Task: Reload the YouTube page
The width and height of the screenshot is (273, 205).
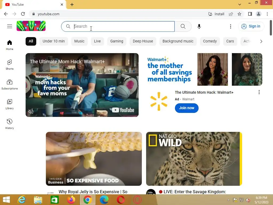Action: [23, 14]
